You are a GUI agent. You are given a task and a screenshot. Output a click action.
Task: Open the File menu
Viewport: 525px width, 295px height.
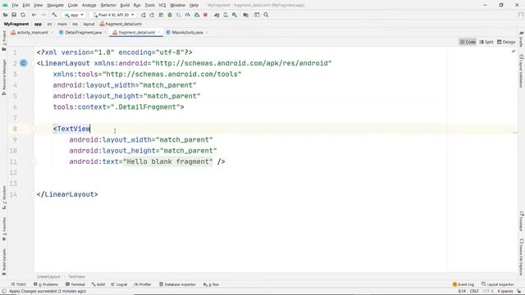point(15,5)
